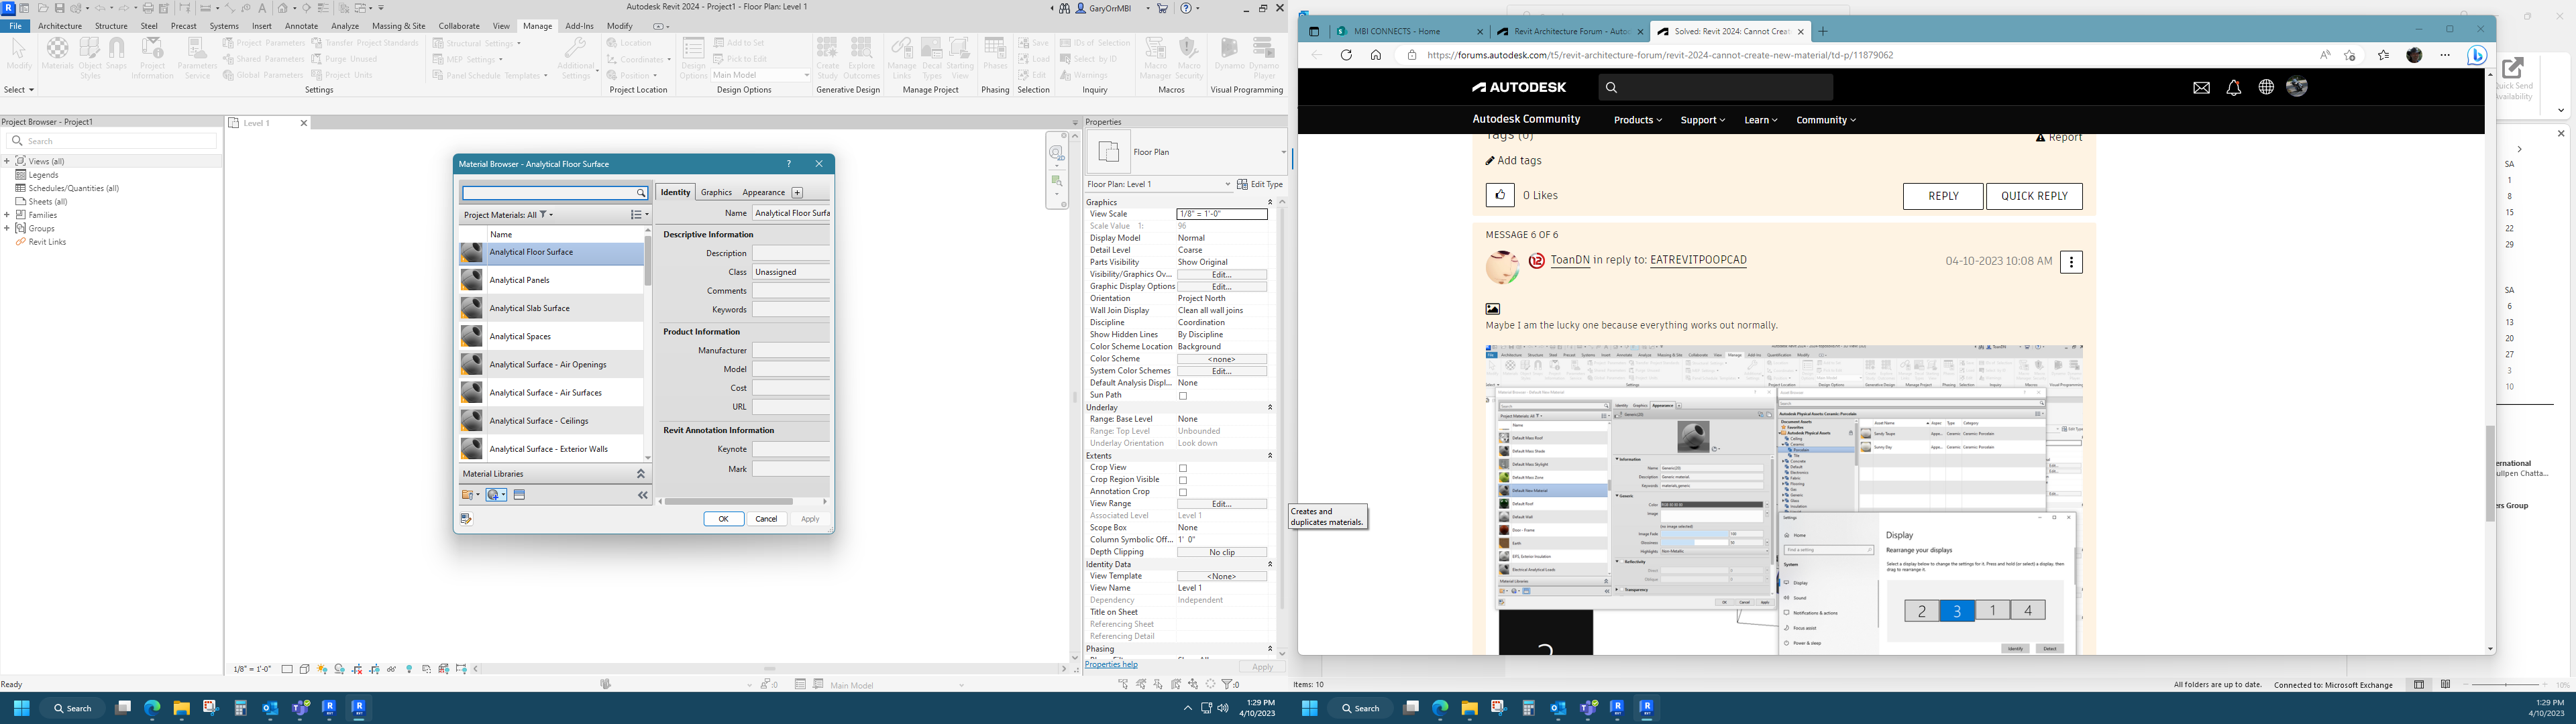The height and width of the screenshot is (724, 2576).
Task: Click the notifications bell on the Autodesk forum
Action: 2234,88
